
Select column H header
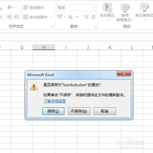coord(44,47)
